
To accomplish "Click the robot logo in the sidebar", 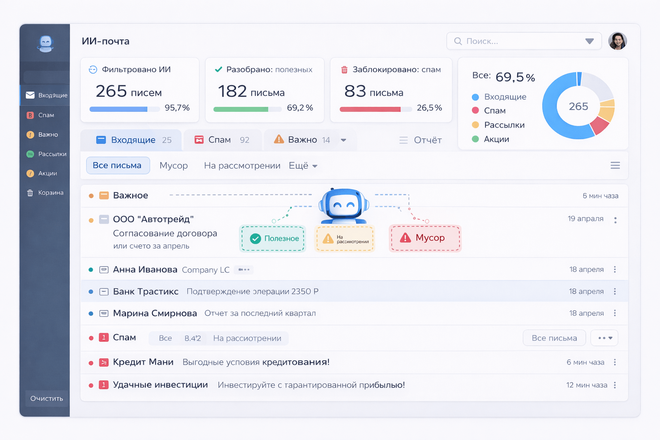I will pyautogui.click(x=46, y=43).
